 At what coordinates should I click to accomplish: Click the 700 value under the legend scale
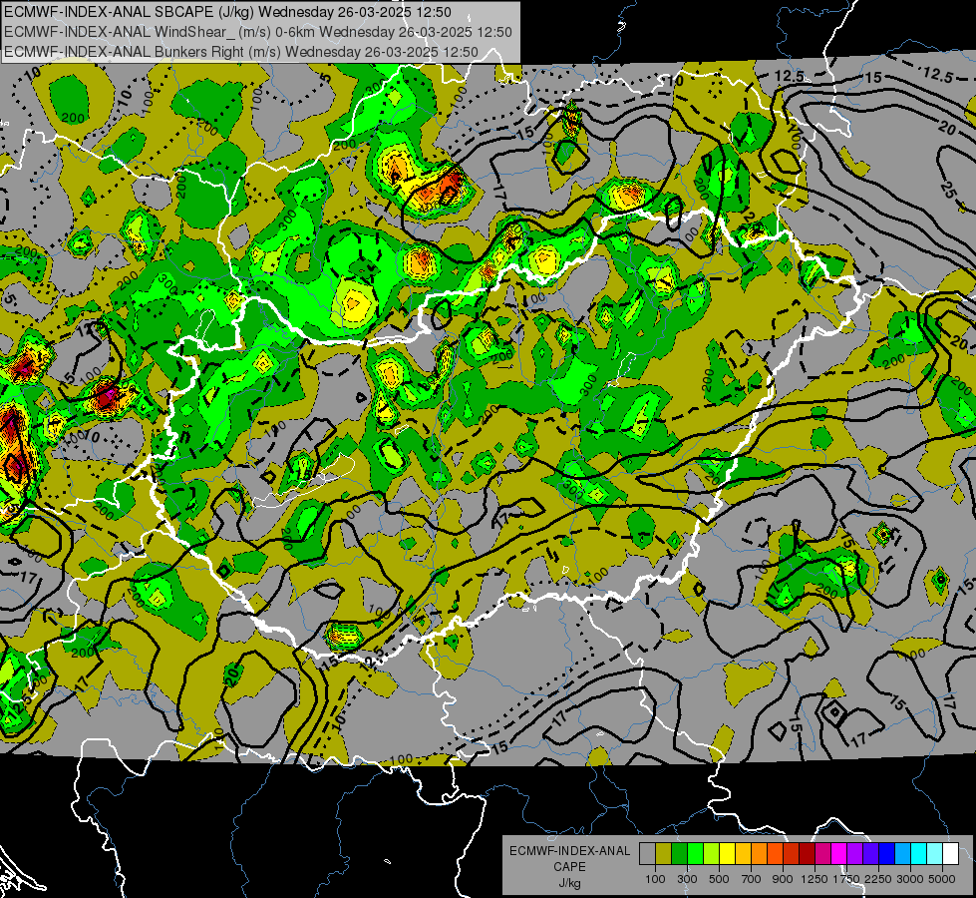click(x=751, y=879)
